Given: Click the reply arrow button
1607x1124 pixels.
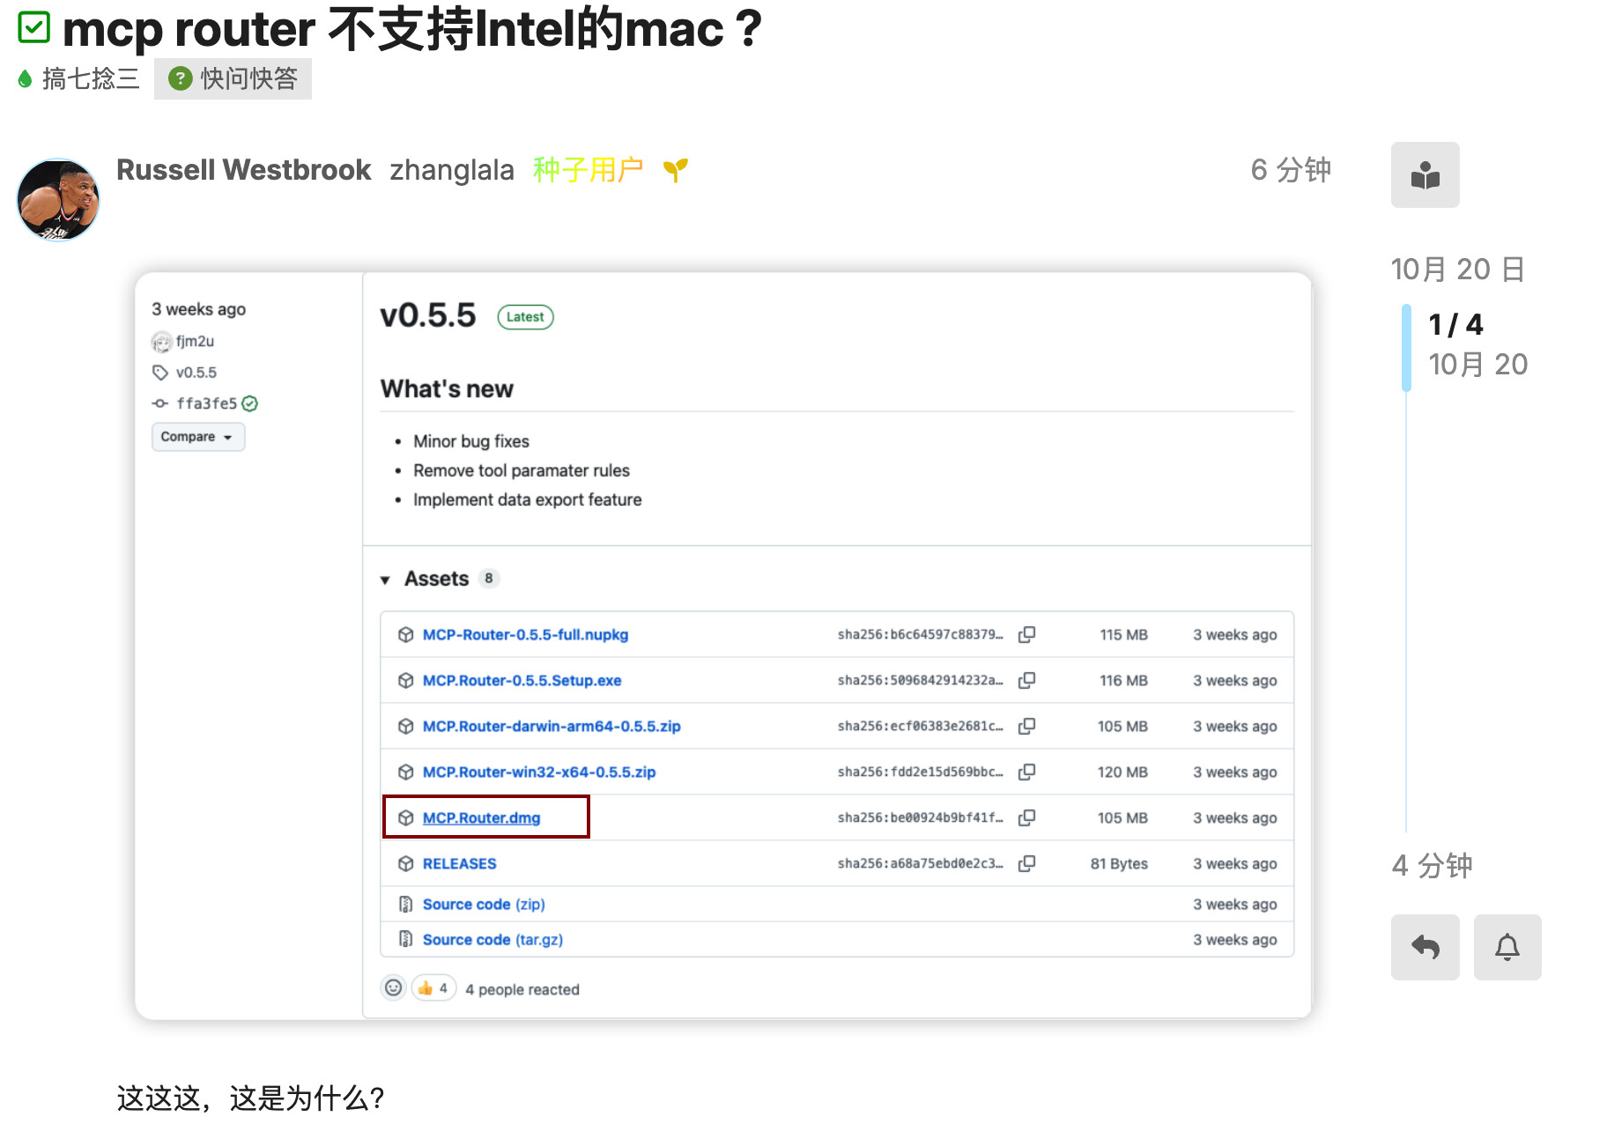Looking at the screenshot, I should coord(1426,948).
